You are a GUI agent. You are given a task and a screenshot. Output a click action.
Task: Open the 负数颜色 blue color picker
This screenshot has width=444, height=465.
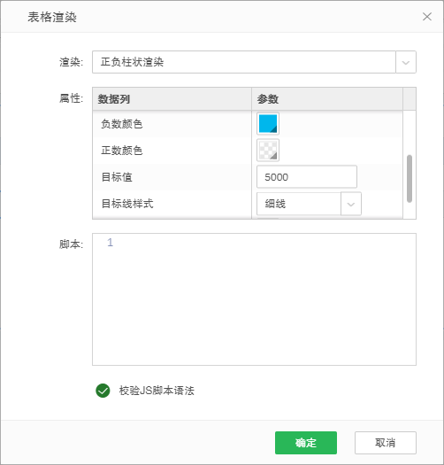point(268,124)
